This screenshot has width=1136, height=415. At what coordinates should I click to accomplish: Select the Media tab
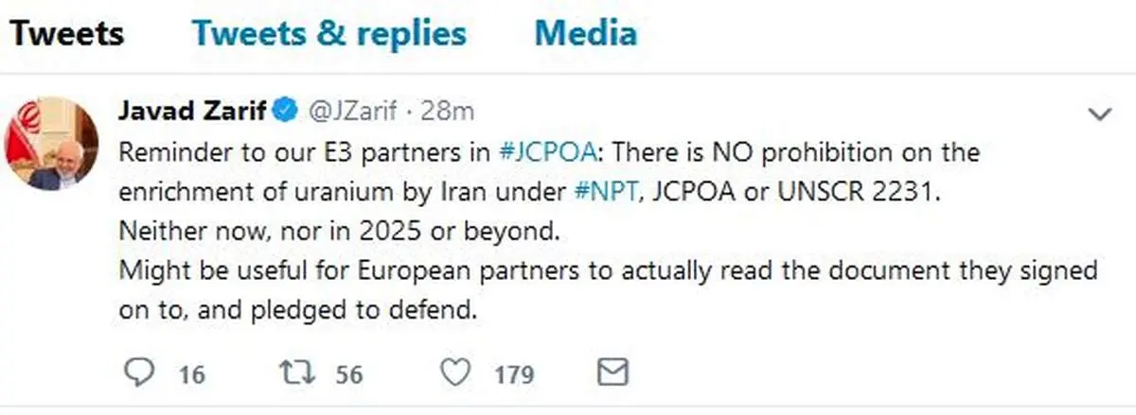(585, 34)
